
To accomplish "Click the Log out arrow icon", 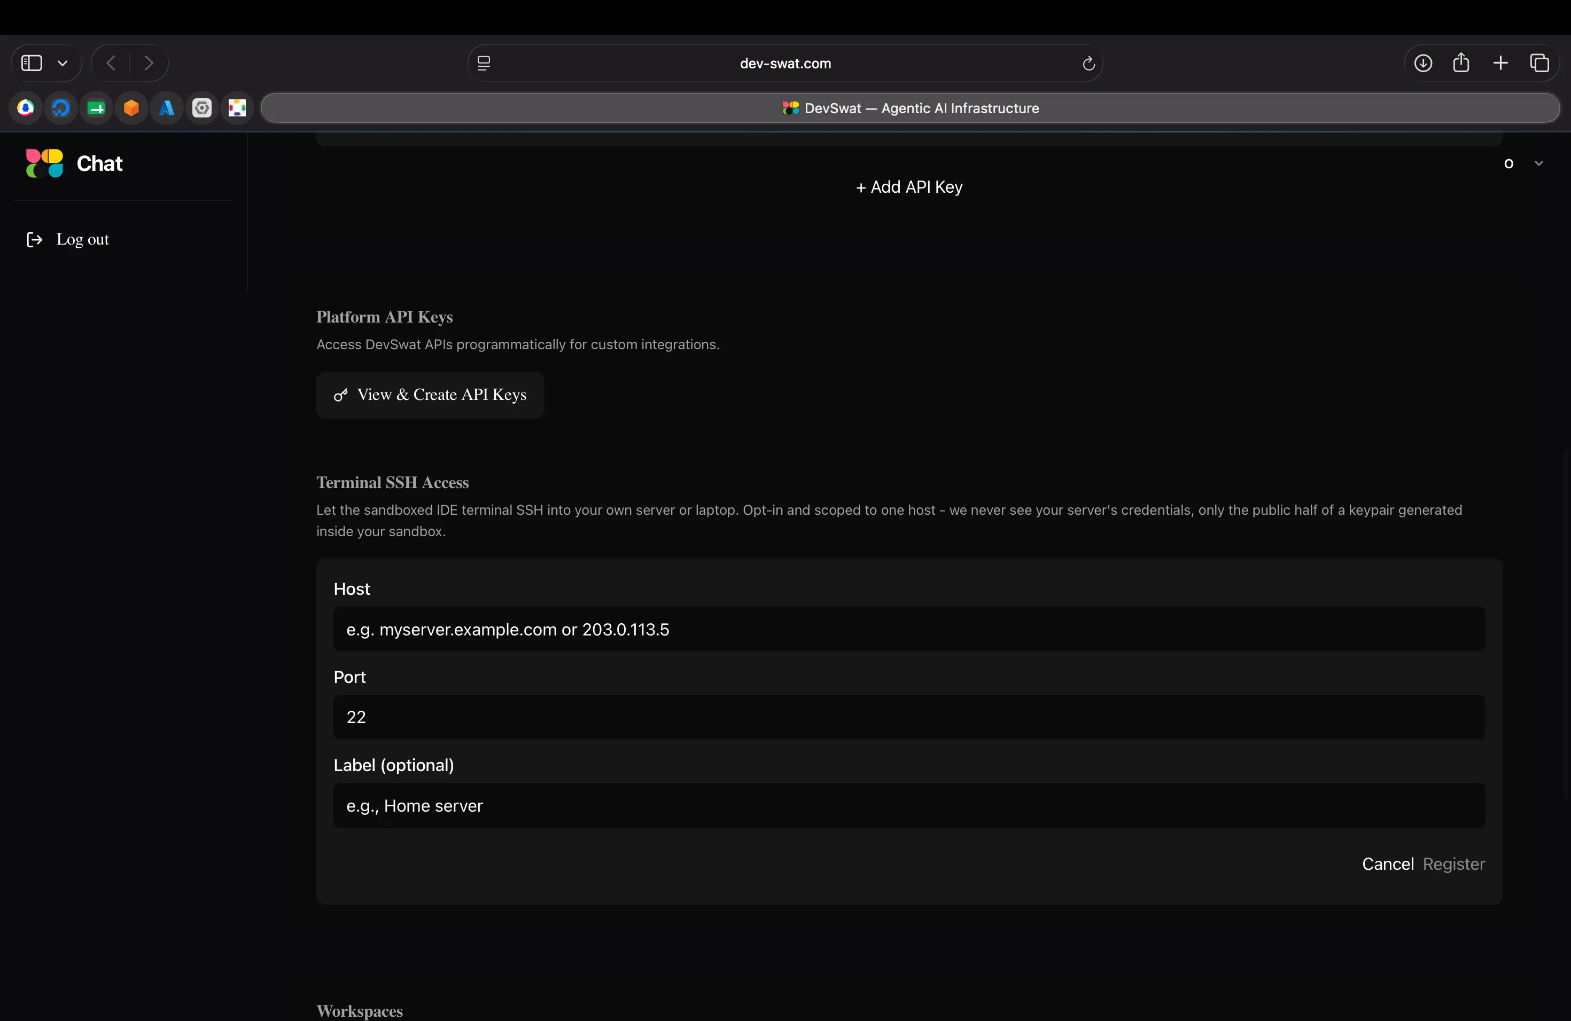I will 34,239.
